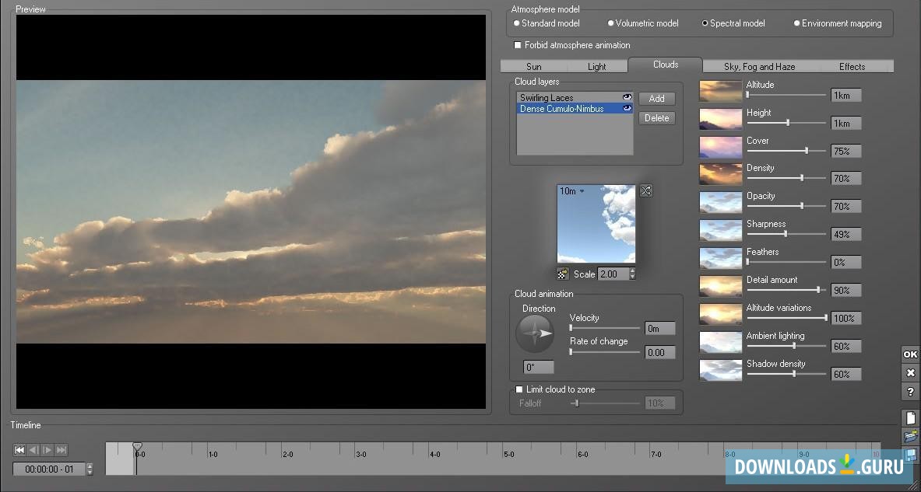Enable Forbid atmosphere animation checkbox
Screen dimensions: 921x492
(519, 46)
